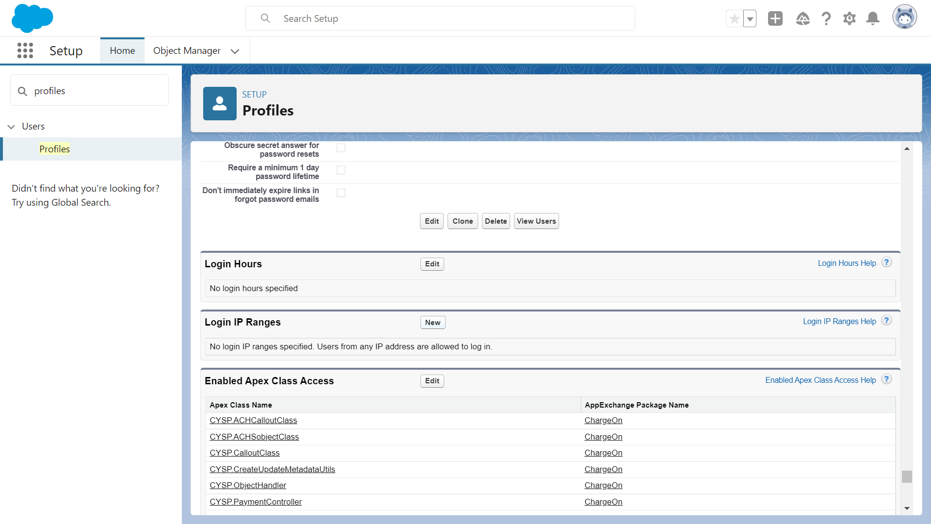Open the Object Manager dropdown chevron
The width and height of the screenshot is (931, 524).
(x=235, y=51)
